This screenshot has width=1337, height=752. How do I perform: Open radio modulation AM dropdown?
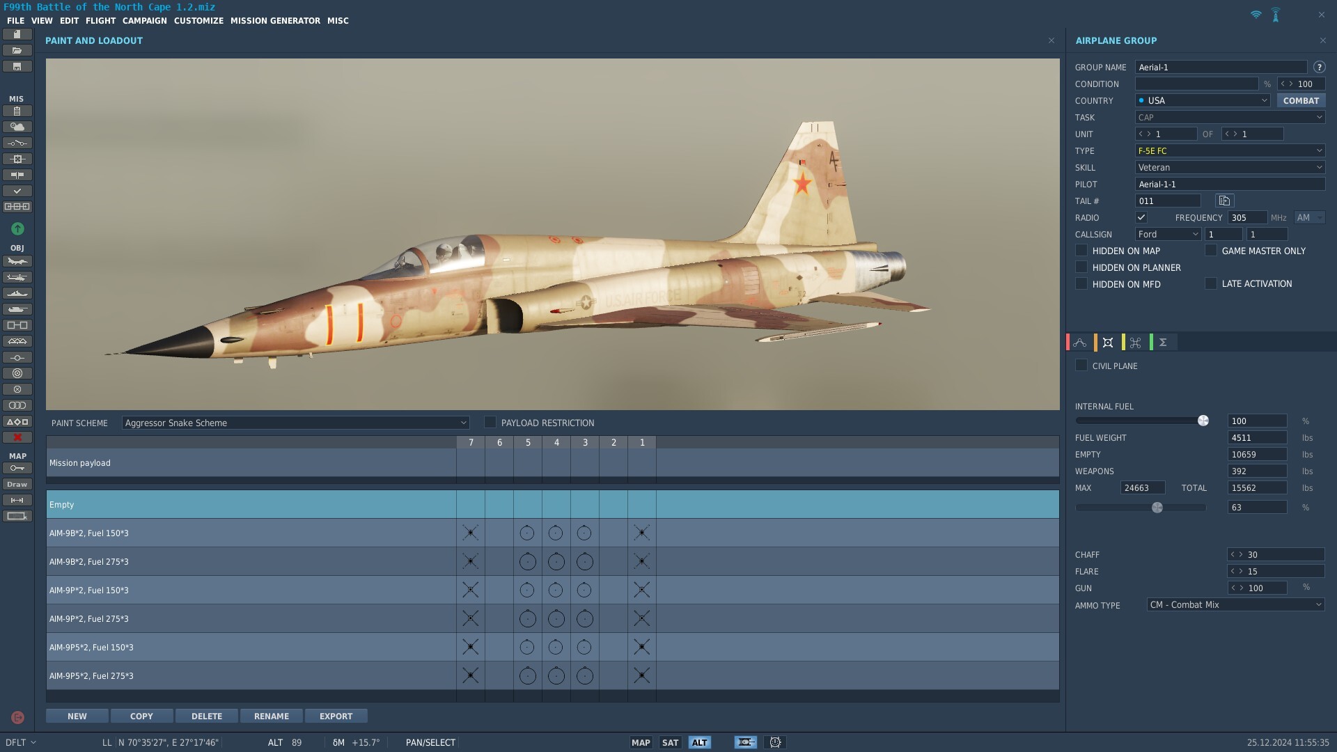tap(1309, 217)
